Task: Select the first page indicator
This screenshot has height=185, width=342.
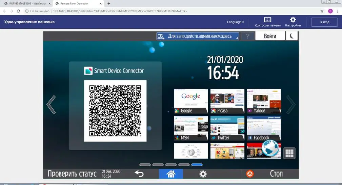Action: coord(145,165)
